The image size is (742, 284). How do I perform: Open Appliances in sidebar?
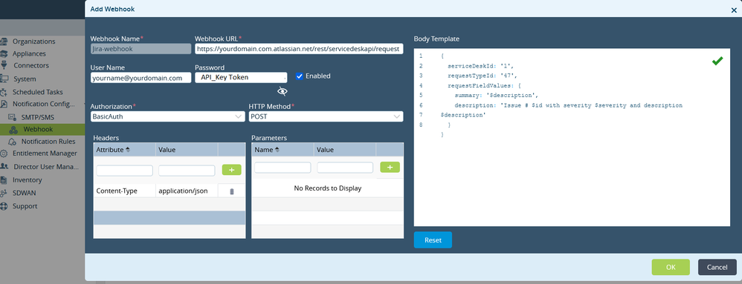pyautogui.click(x=29, y=54)
